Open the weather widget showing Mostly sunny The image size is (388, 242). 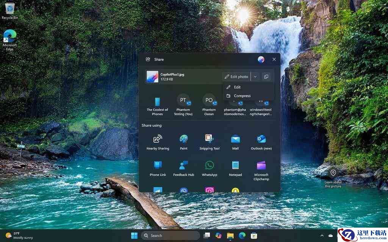click(x=19, y=236)
